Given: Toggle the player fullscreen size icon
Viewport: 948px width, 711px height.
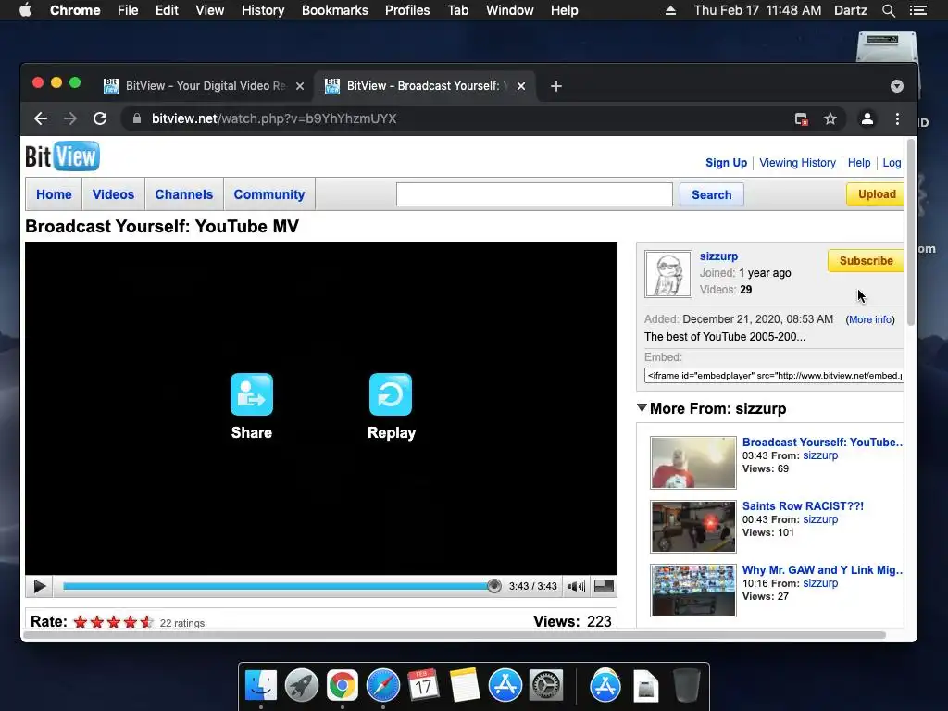Looking at the screenshot, I should (x=604, y=586).
